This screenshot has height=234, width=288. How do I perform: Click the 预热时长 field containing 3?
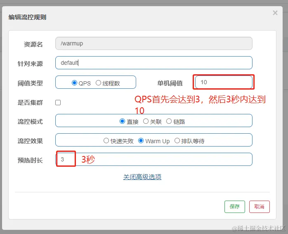[x=154, y=159]
